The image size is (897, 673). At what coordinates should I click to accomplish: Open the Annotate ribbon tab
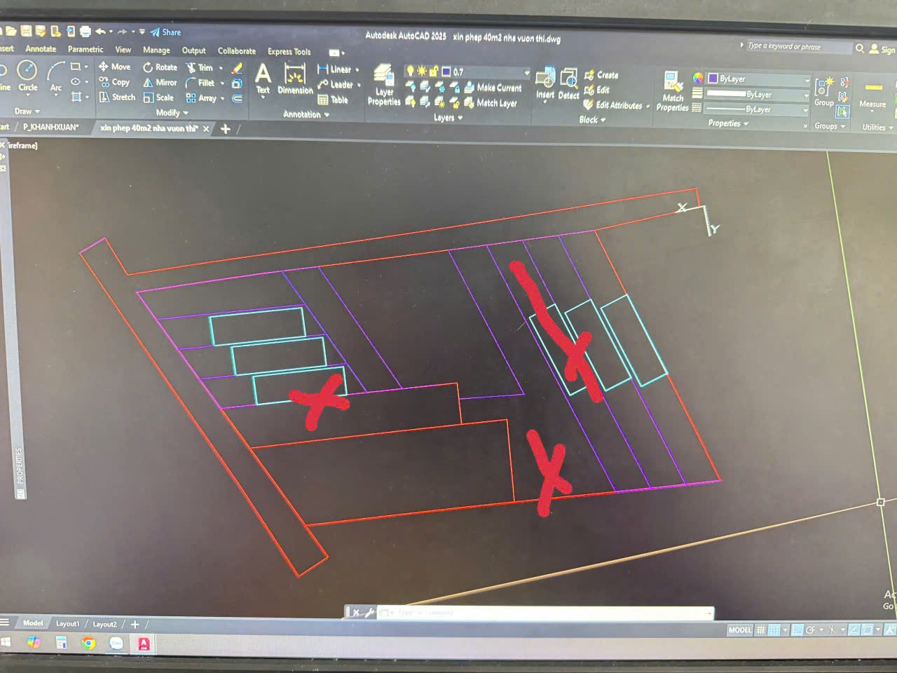point(41,49)
